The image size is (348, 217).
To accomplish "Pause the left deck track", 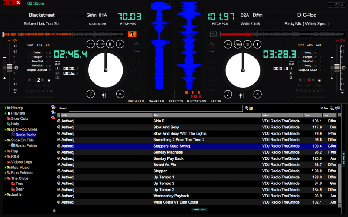I will tap(110, 44).
